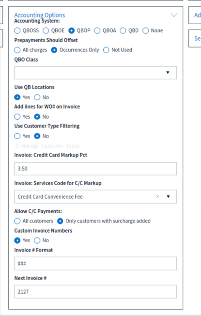Collapse the Accounting Options panel chevron

(174, 15)
